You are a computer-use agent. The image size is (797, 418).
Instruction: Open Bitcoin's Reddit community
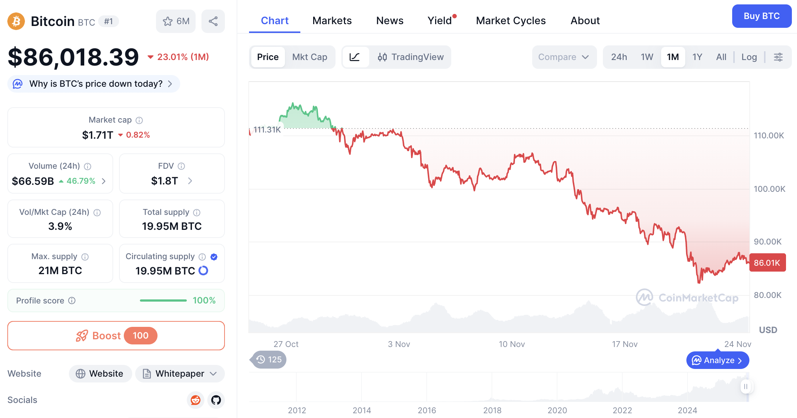point(196,400)
